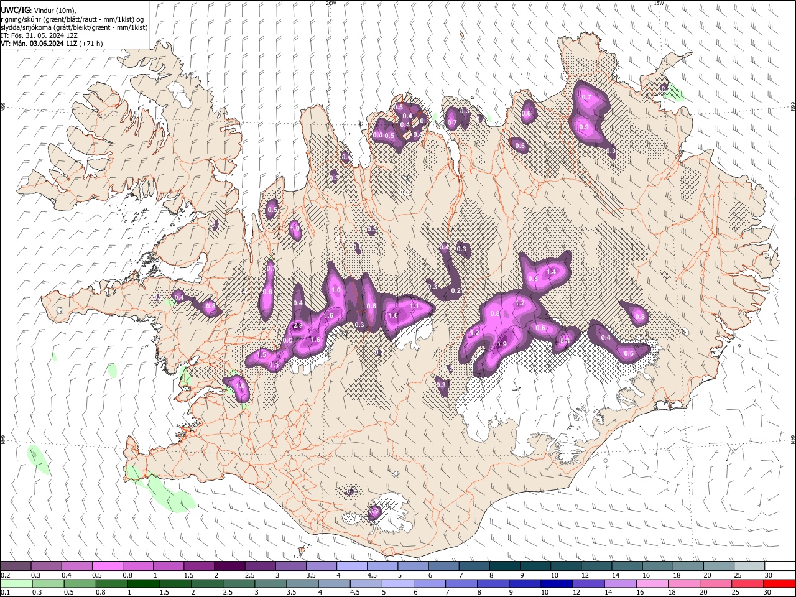Select the dark teal 8 swatch in top legend row
Image resolution: width=796 pixels, height=597 pixels.
click(504, 566)
